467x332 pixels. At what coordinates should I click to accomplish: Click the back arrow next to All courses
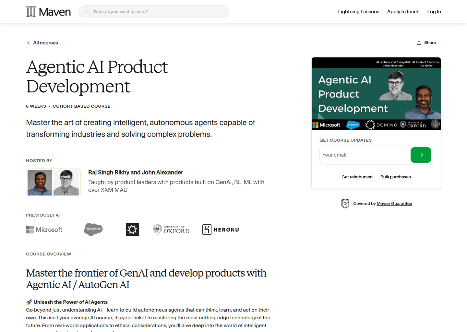pos(28,42)
